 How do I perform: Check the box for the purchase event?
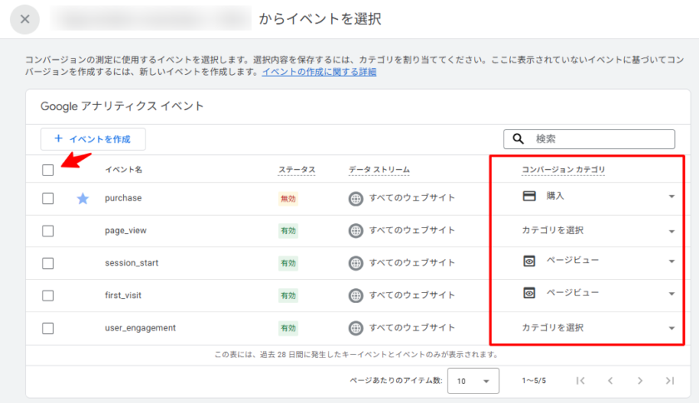(x=48, y=198)
